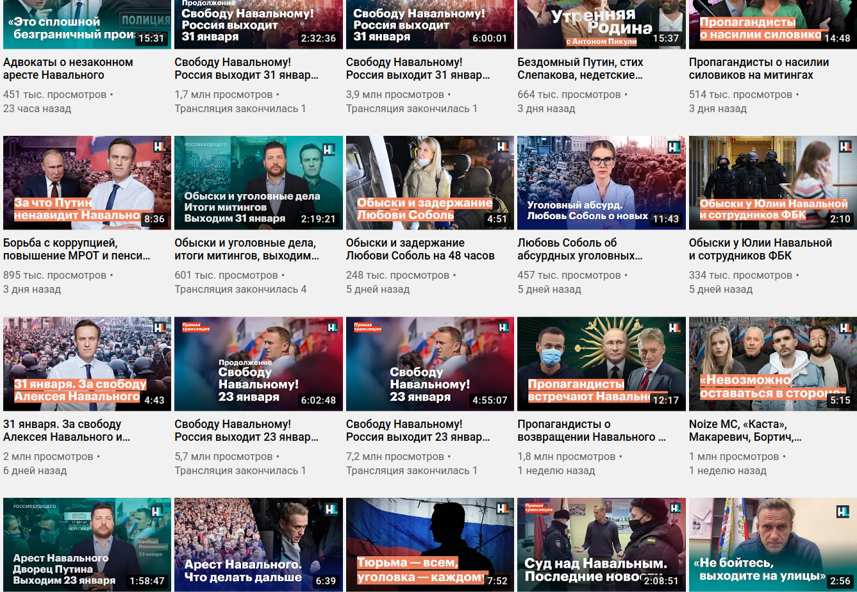Click the 31 января title above 1,7 млн просмотров
857x592 pixels.
pyautogui.click(x=246, y=69)
